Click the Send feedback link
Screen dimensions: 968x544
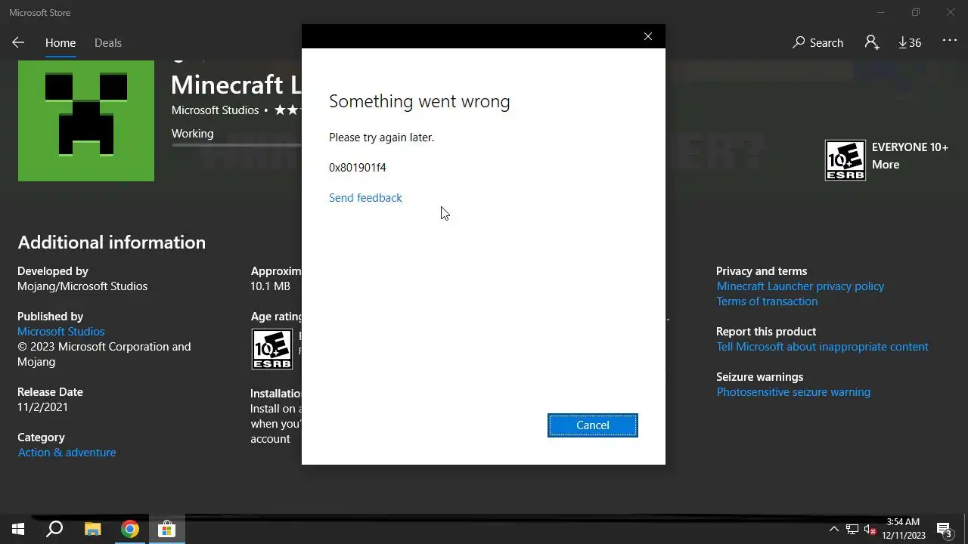point(365,198)
